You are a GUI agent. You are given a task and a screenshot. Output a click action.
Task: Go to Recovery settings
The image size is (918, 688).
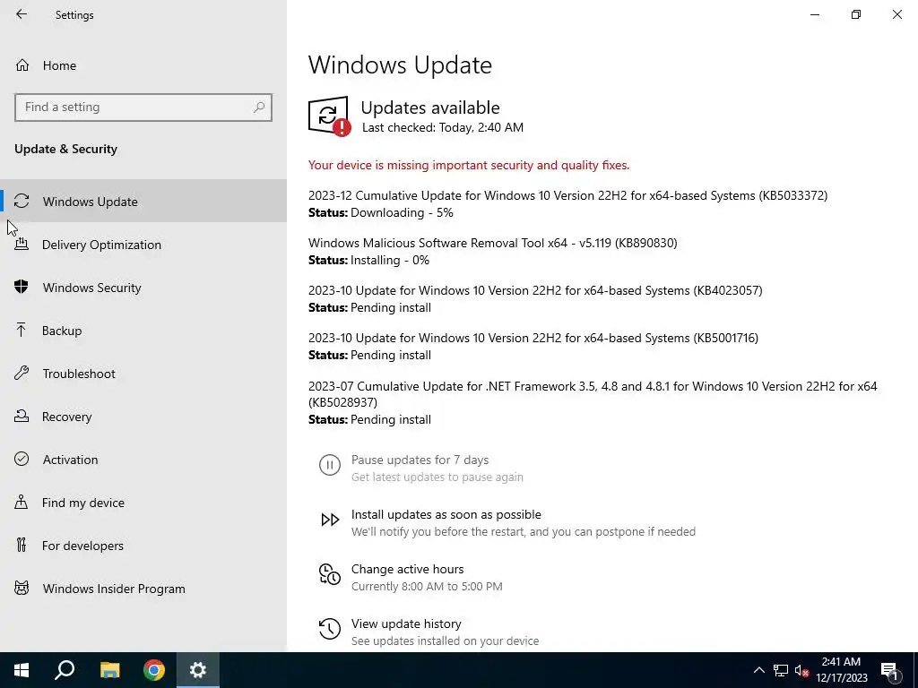click(143, 417)
